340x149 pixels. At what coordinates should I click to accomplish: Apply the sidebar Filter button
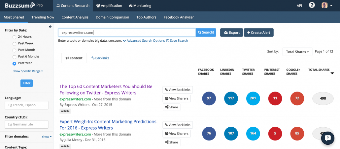[x=27, y=83]
